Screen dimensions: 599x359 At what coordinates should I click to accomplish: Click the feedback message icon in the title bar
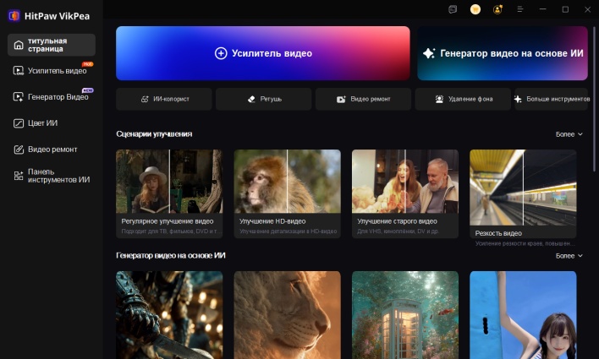[453, 9]
